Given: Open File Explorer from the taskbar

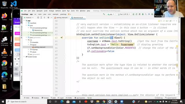Looking at the screenshot, I should click(x=98, y=101).
